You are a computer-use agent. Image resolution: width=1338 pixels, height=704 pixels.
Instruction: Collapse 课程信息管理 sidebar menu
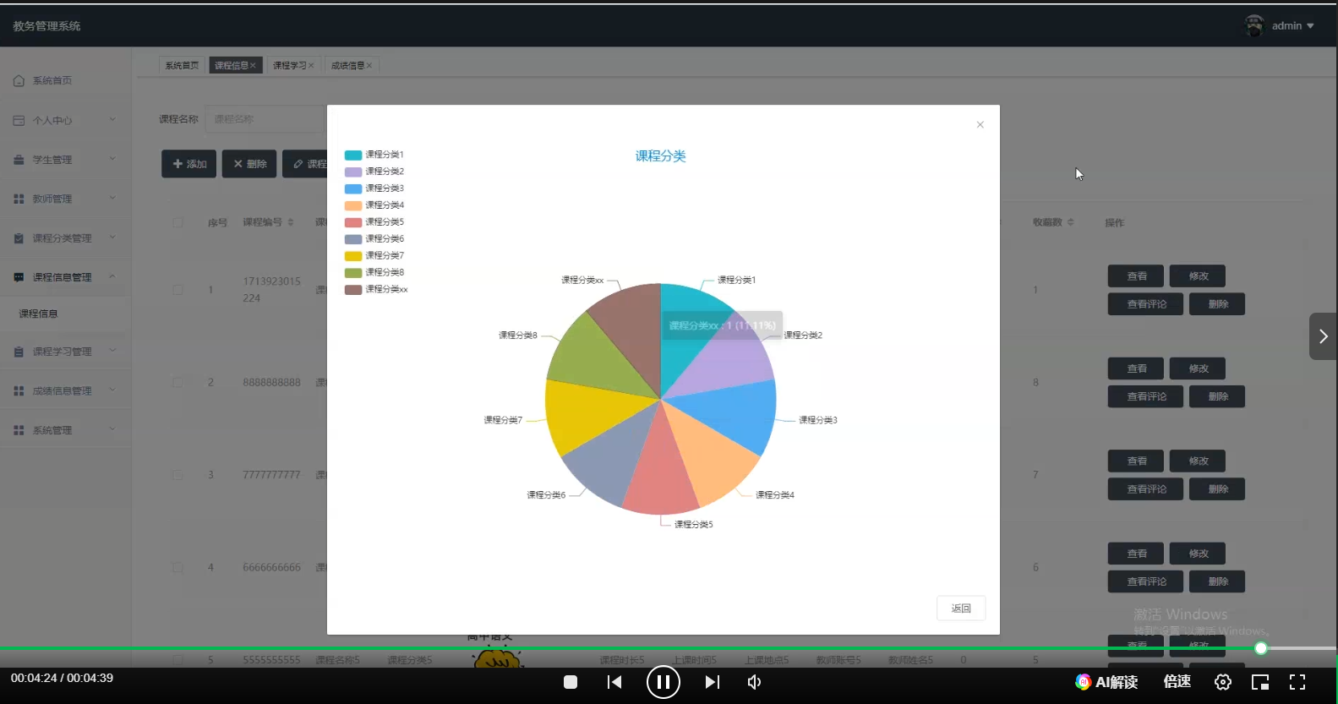tap(65, 277)
